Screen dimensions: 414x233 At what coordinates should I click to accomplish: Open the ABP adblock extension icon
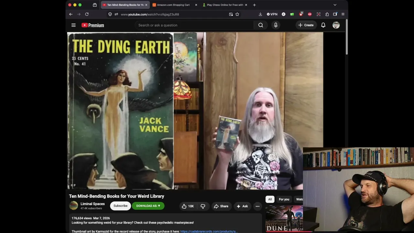(310, 14)
